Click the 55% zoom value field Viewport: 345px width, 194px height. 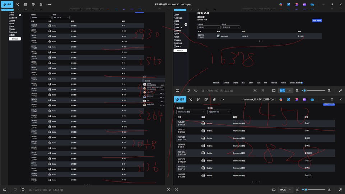pos(282,91)
